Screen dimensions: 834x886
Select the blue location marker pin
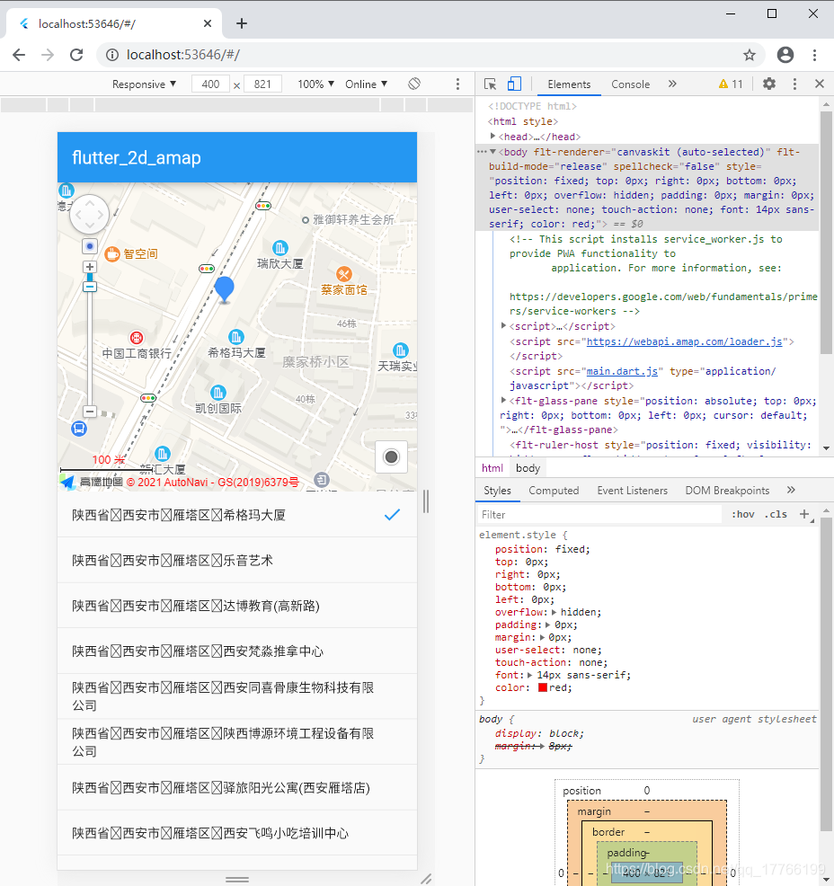(225, 289)
